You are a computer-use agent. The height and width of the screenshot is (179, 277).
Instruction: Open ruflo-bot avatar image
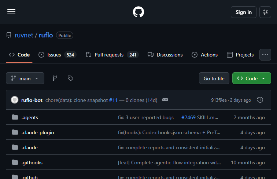coord(15,100)
